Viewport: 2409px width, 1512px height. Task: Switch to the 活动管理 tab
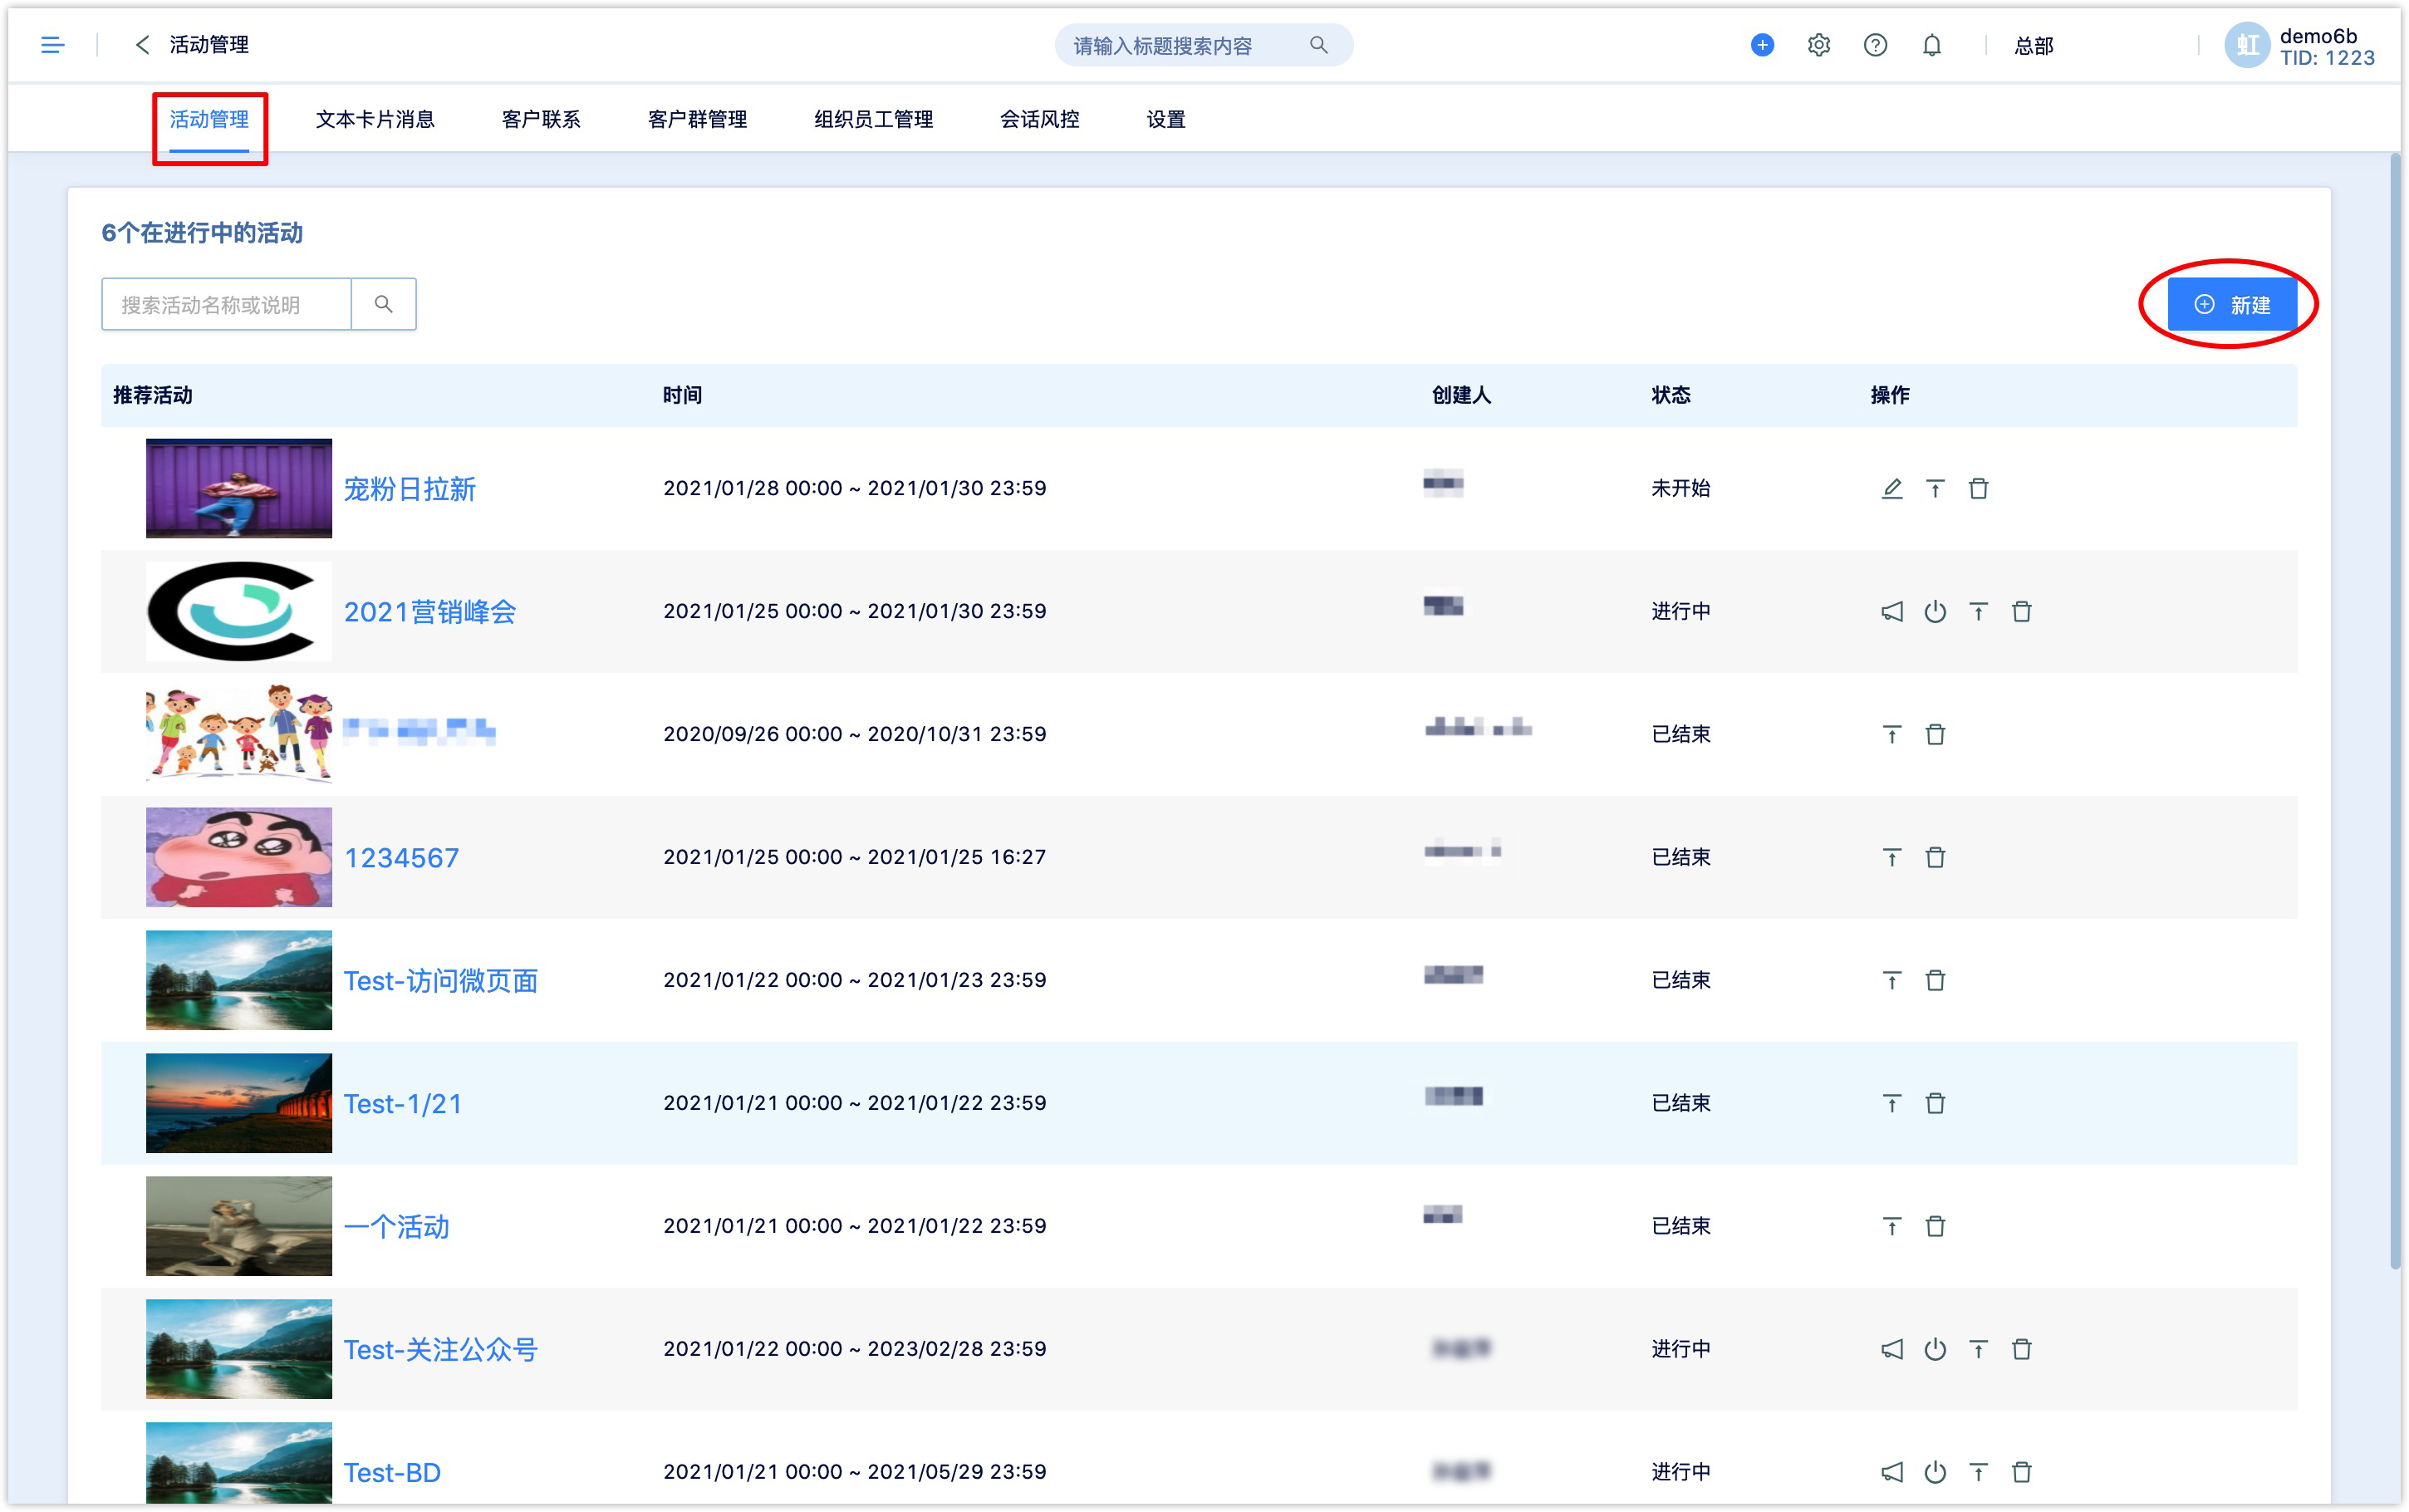click(x=209, y=120)
